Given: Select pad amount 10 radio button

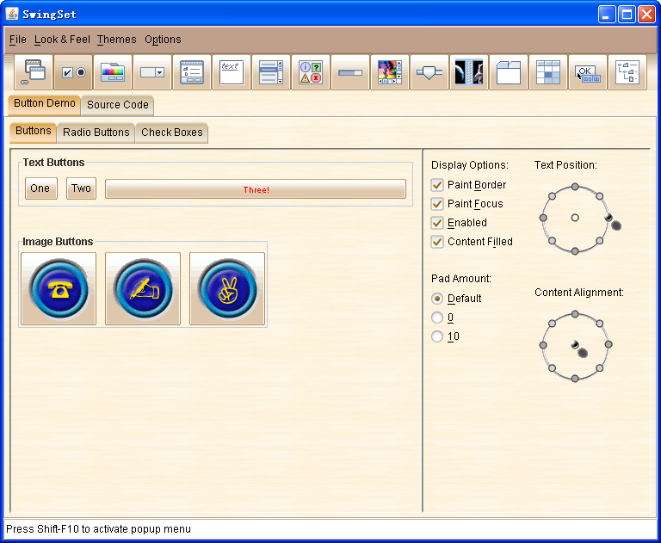Looking at the screenshot, I should pos(437,336).
